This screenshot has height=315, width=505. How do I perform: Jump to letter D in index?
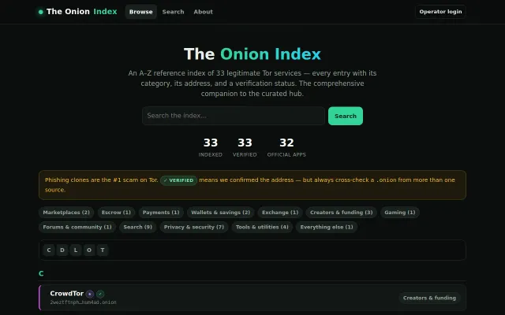coord(62,250)
